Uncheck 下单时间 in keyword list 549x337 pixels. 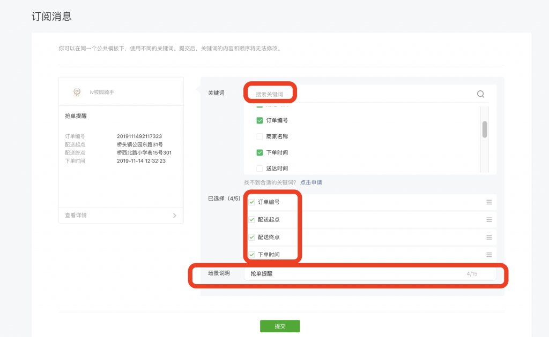pos(259,152)
